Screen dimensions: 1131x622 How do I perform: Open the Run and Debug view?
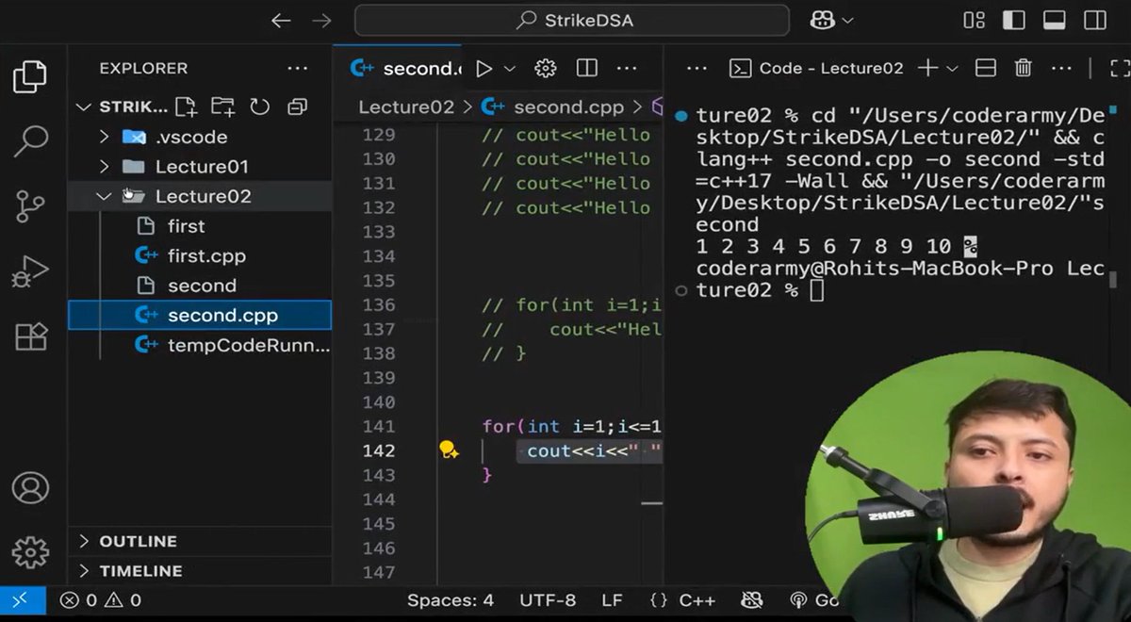[x=30, y=271]
